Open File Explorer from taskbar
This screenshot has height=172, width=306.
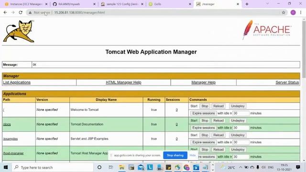pos(122,167)
